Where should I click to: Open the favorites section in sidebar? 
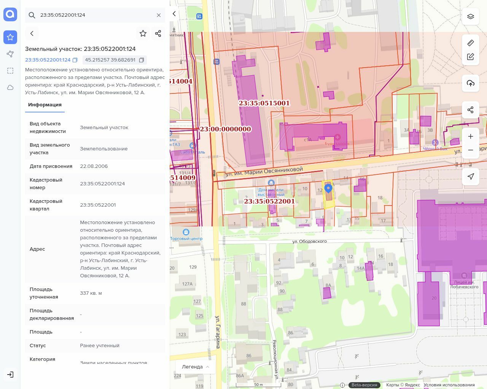10,37
